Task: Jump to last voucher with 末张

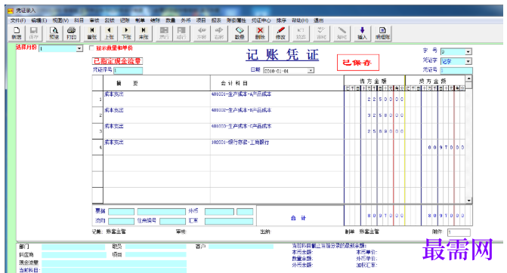Action: coord(144,33)
